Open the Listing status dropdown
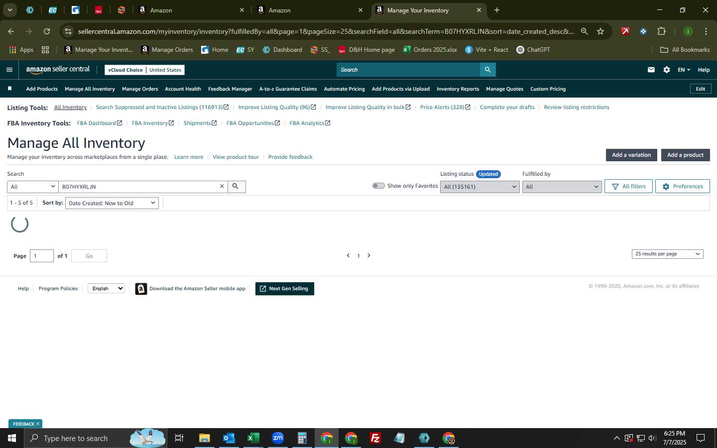This screenshot has width=717, height=448. [480, 187]
